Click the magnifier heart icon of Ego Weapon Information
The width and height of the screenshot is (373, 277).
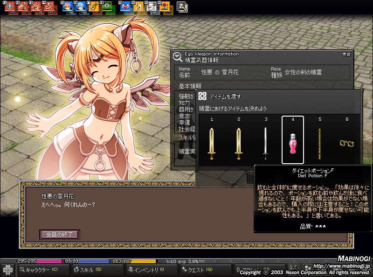click(x=178, y=56)
